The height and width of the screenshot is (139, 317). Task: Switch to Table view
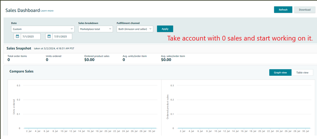pyautogui.click(x=302, y=73)
